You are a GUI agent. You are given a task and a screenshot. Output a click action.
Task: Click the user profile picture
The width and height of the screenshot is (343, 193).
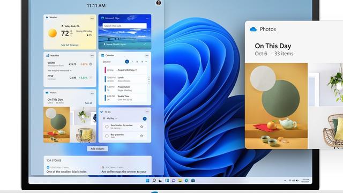[x=159, y=3]
